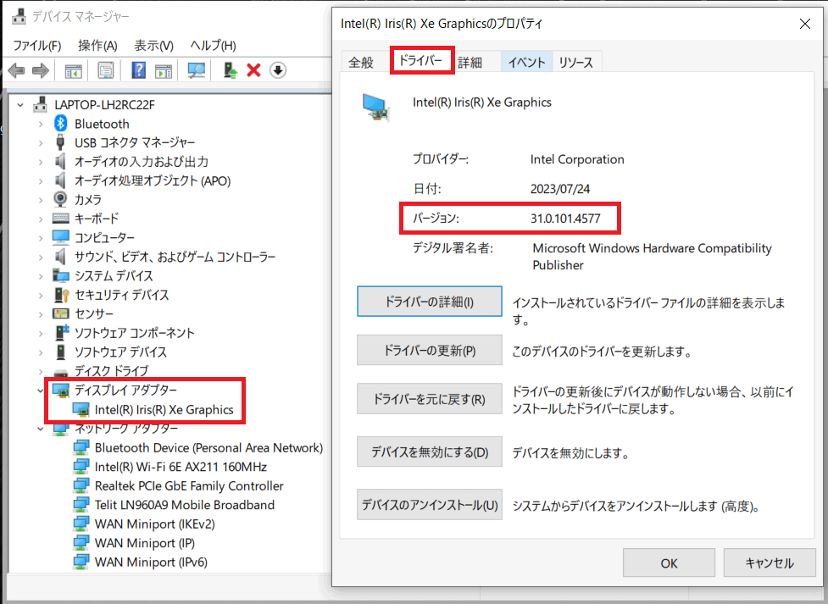Click the USB コネクタ マネージャー icon
The width and height of the screenshot is (828, 604).
coord(61,142)
